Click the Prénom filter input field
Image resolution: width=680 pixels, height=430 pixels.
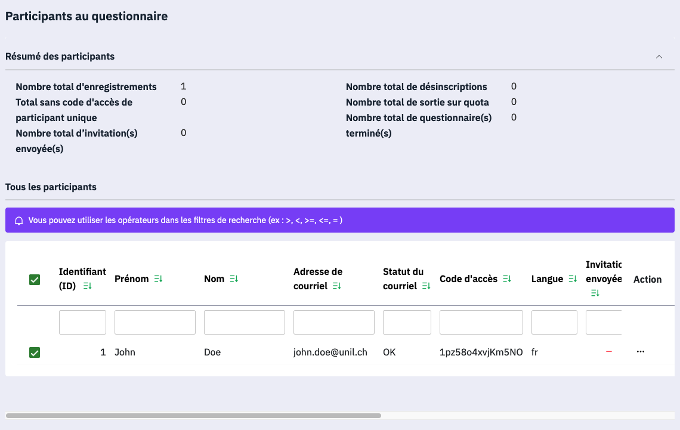(155, 322)
